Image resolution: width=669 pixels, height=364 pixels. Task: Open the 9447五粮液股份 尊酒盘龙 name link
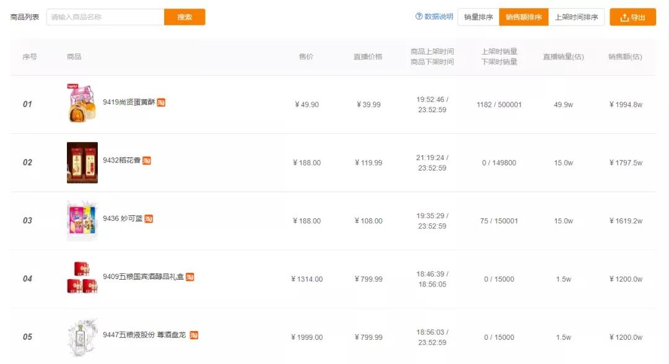(144, 335)
